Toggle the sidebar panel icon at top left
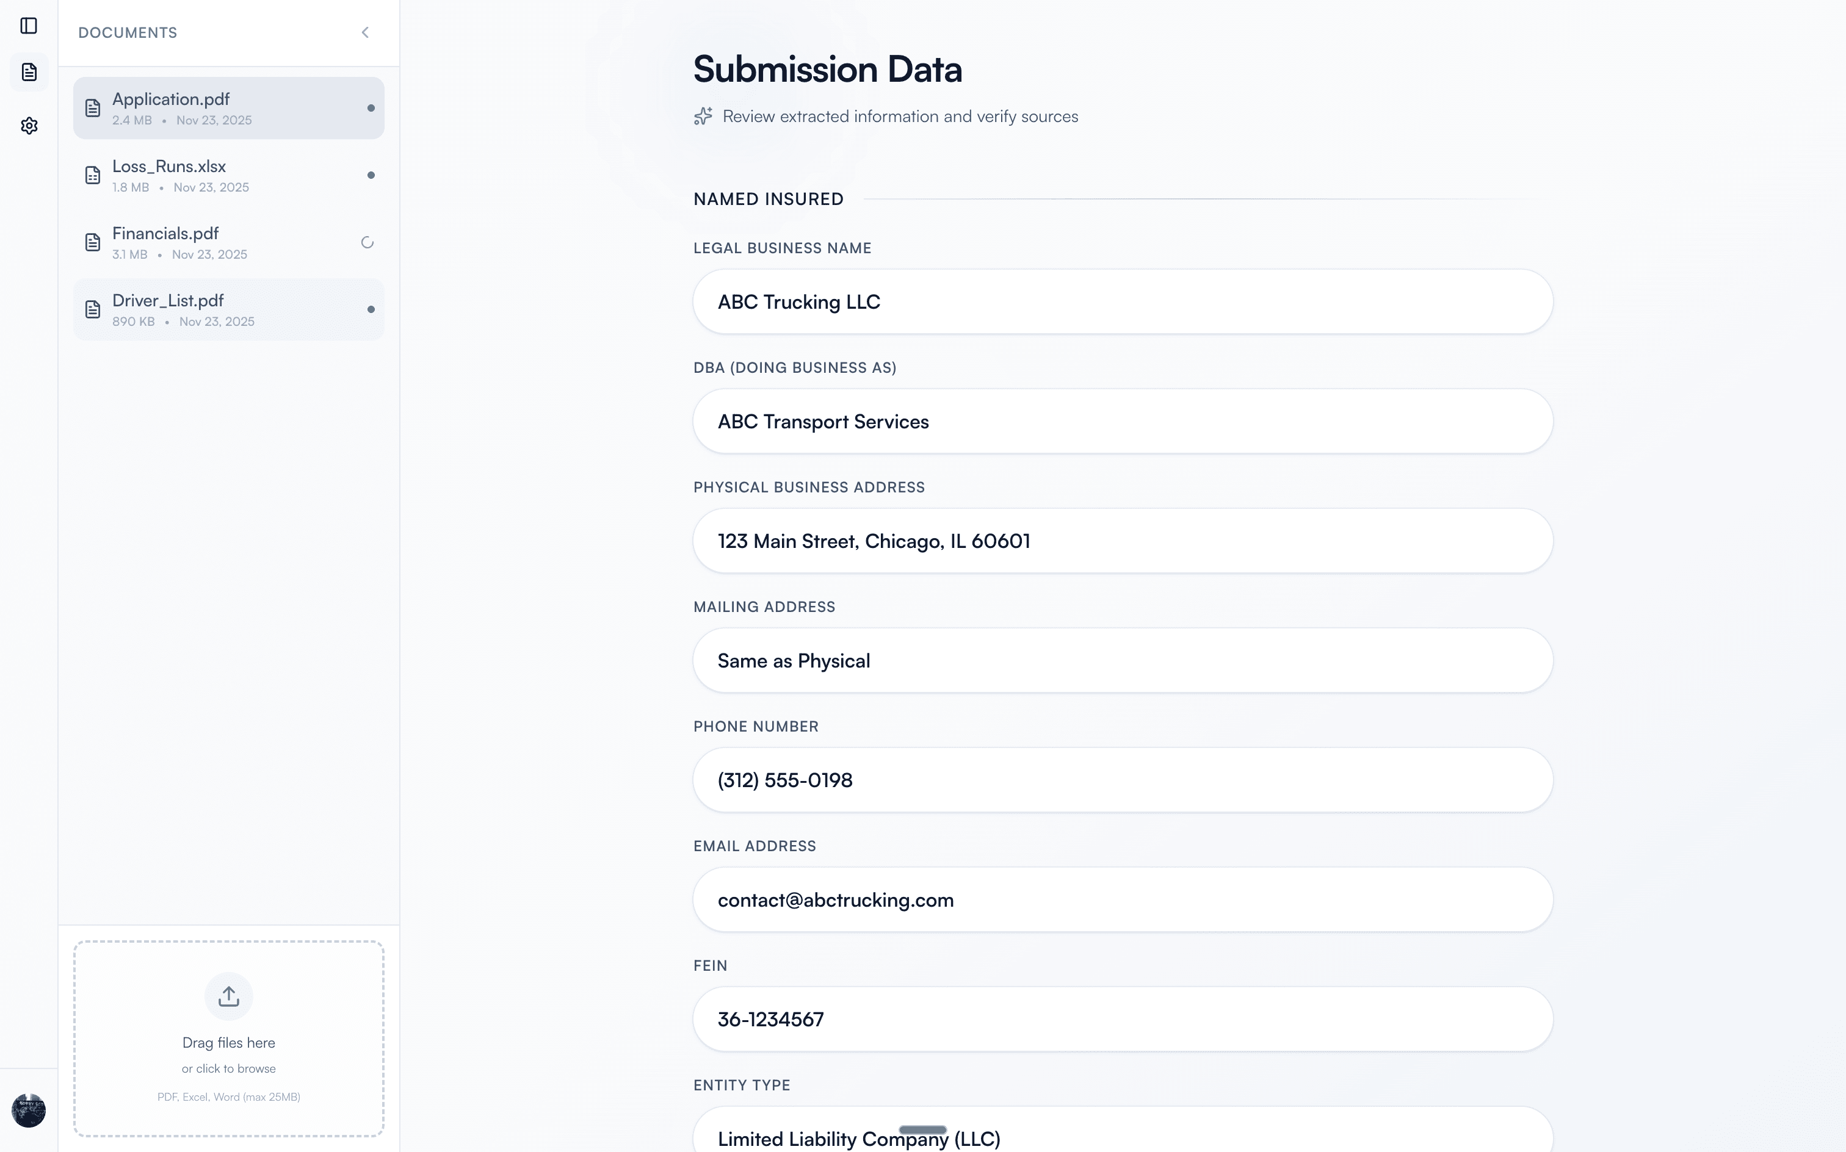The image size is (1846, 1152). coord(29,26)
